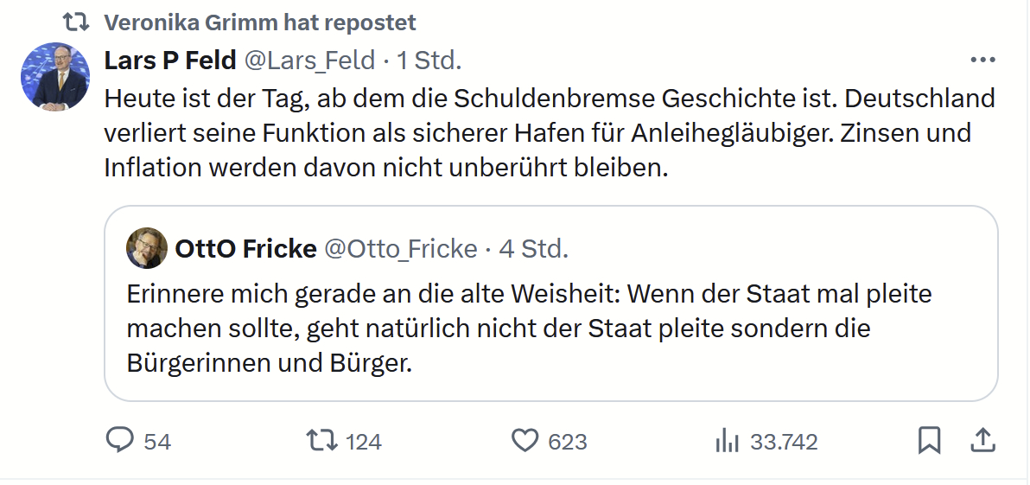Repost the Lars P Feld tweet
The image size is (1030, 485).
point(322,441)
